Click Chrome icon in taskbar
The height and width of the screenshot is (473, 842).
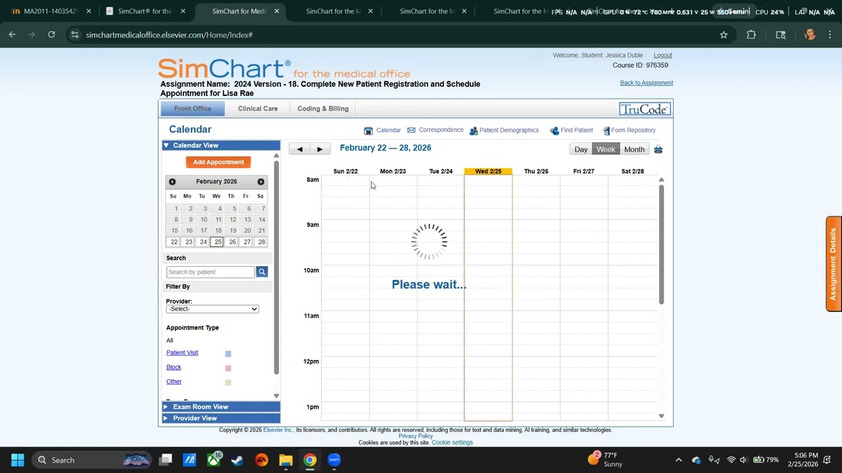tap(310, 460)
